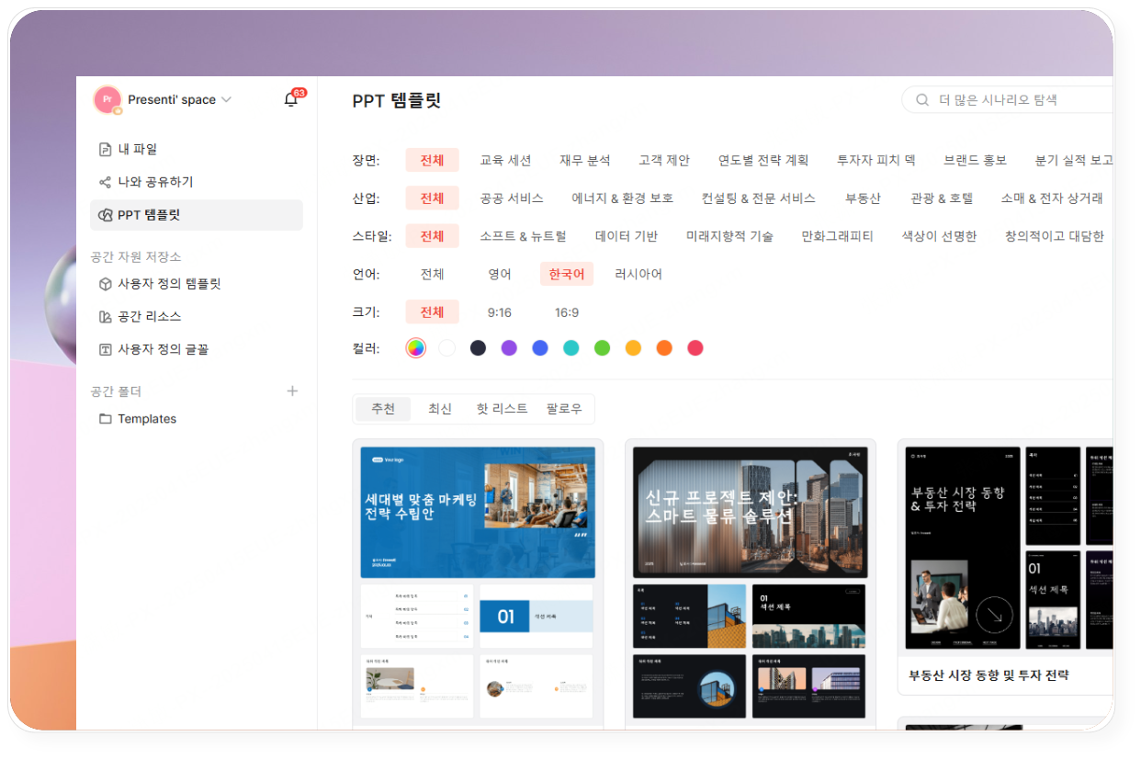Select 전체 for the 스타일 filter

(432, 235)
